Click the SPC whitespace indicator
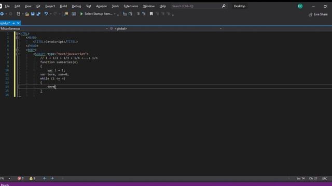Screen dimensions: 332x186 pyautogui.click(x=325, y=178)
